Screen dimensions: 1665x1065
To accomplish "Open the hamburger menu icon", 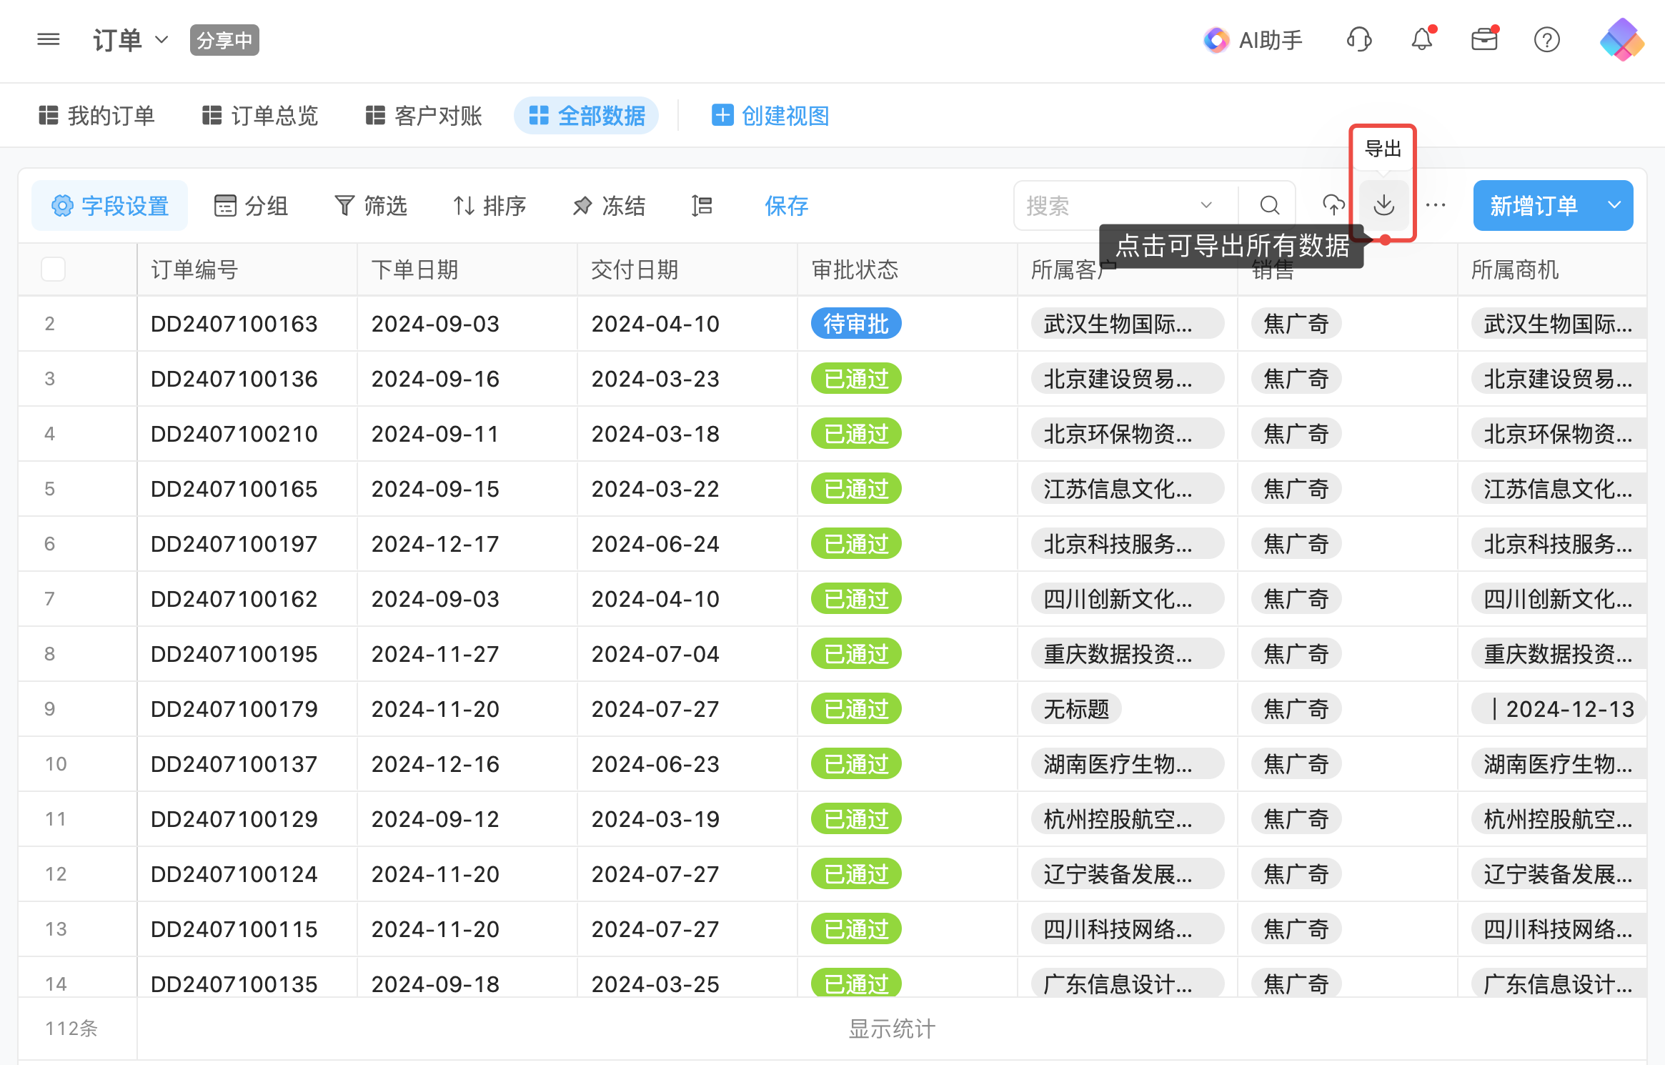I will point(49,39).
